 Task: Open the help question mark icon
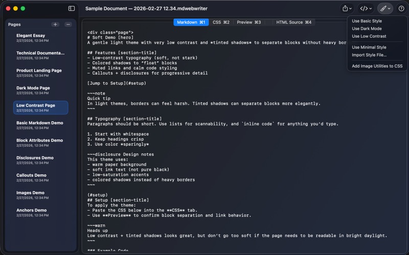pos(401,9)
